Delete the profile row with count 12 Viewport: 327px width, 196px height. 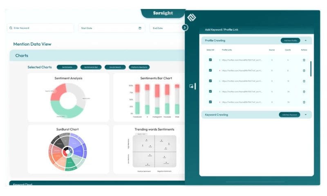(304, 81)
